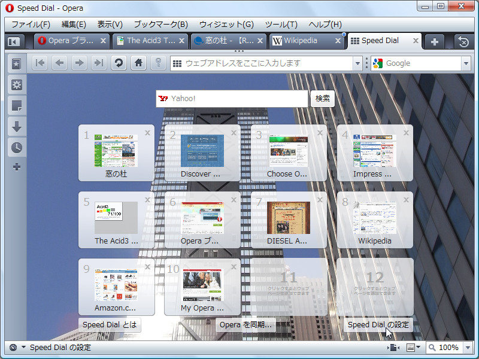Image resolution: width=479 pixels, height=359 pixels.
Task: Open the Google search engine dropdown
Action: pyautogui.click(x=466, y=63)
